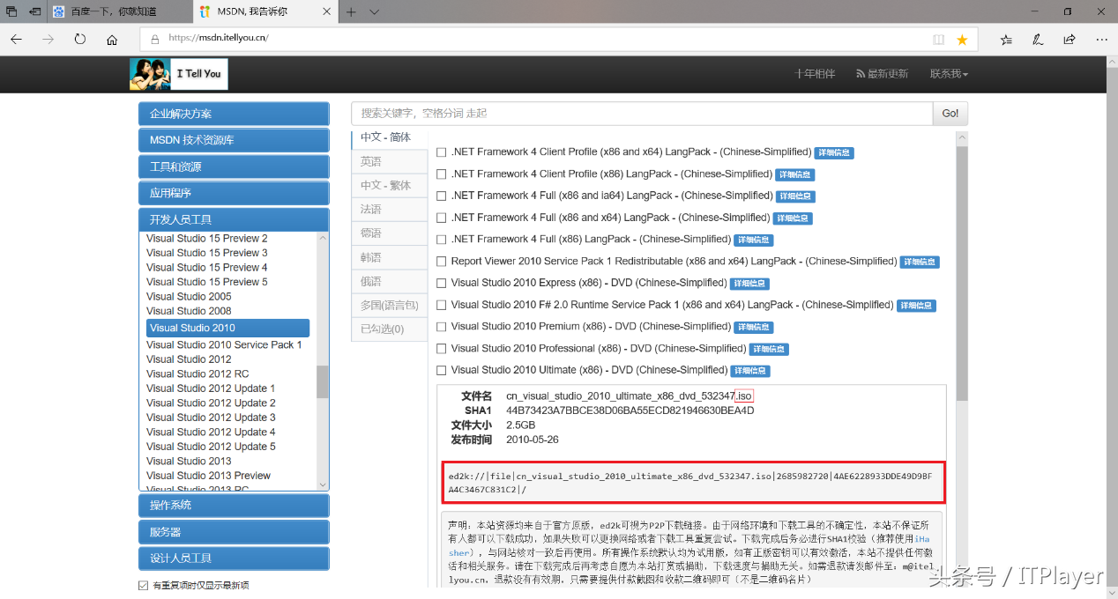
Task: Close the MSDN tab
Action: 326,11
